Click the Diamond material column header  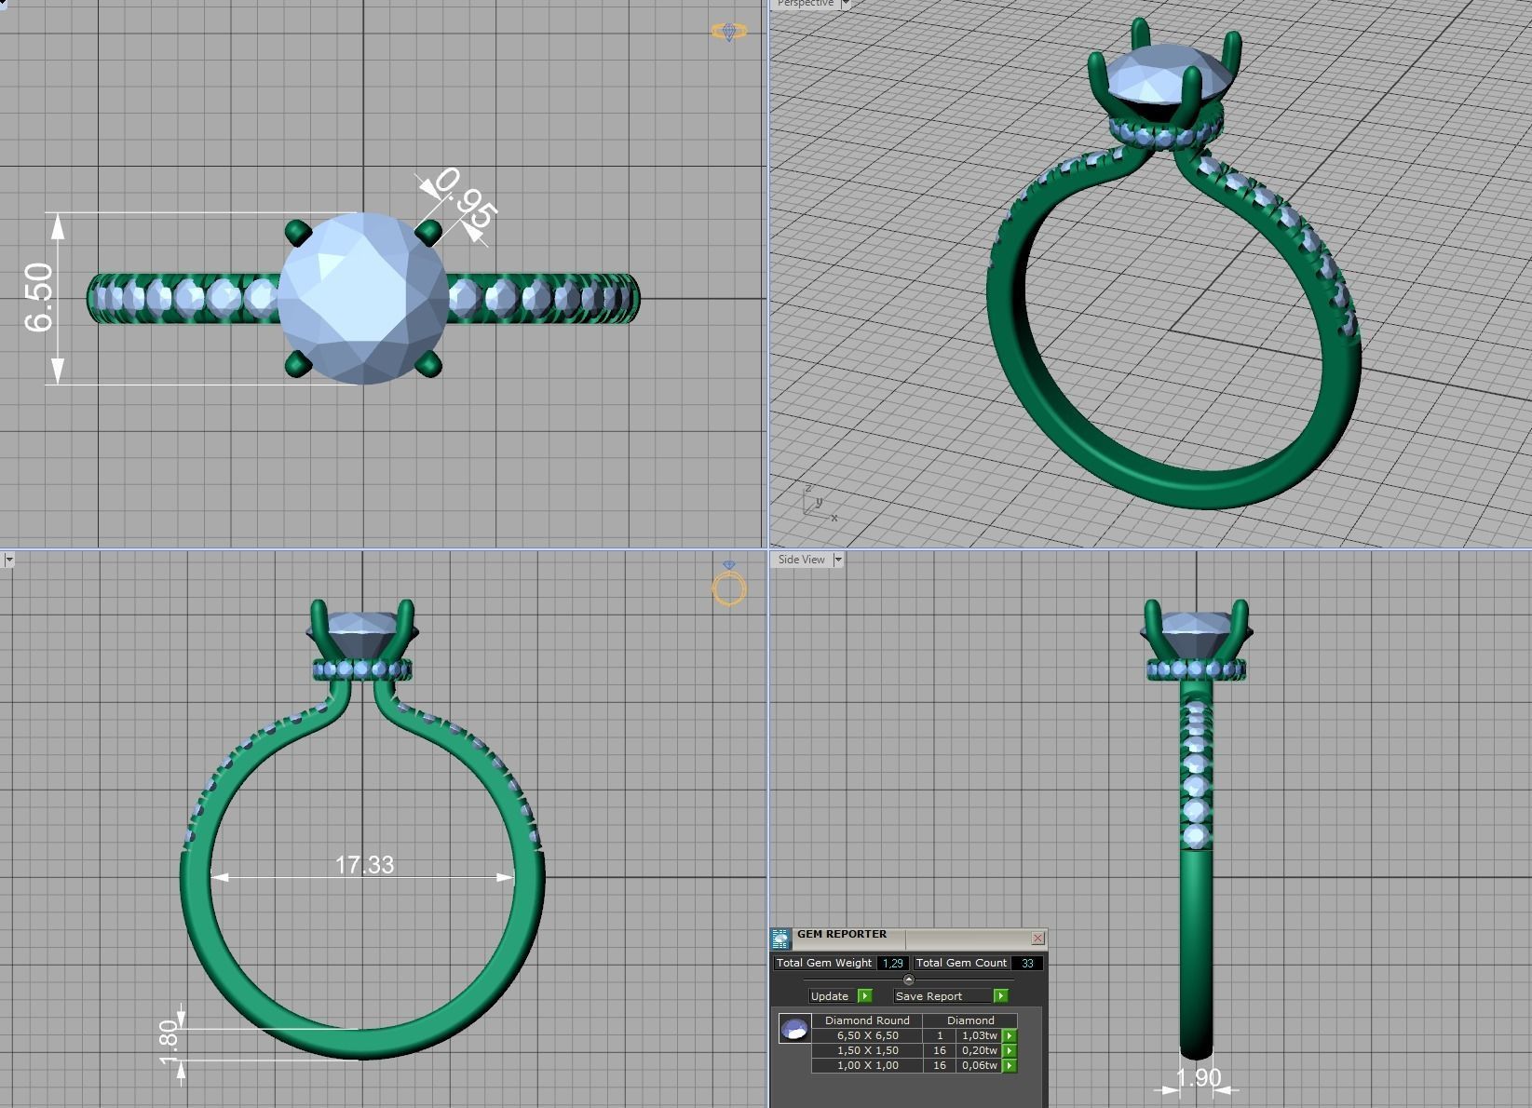tap(970, 1020)
